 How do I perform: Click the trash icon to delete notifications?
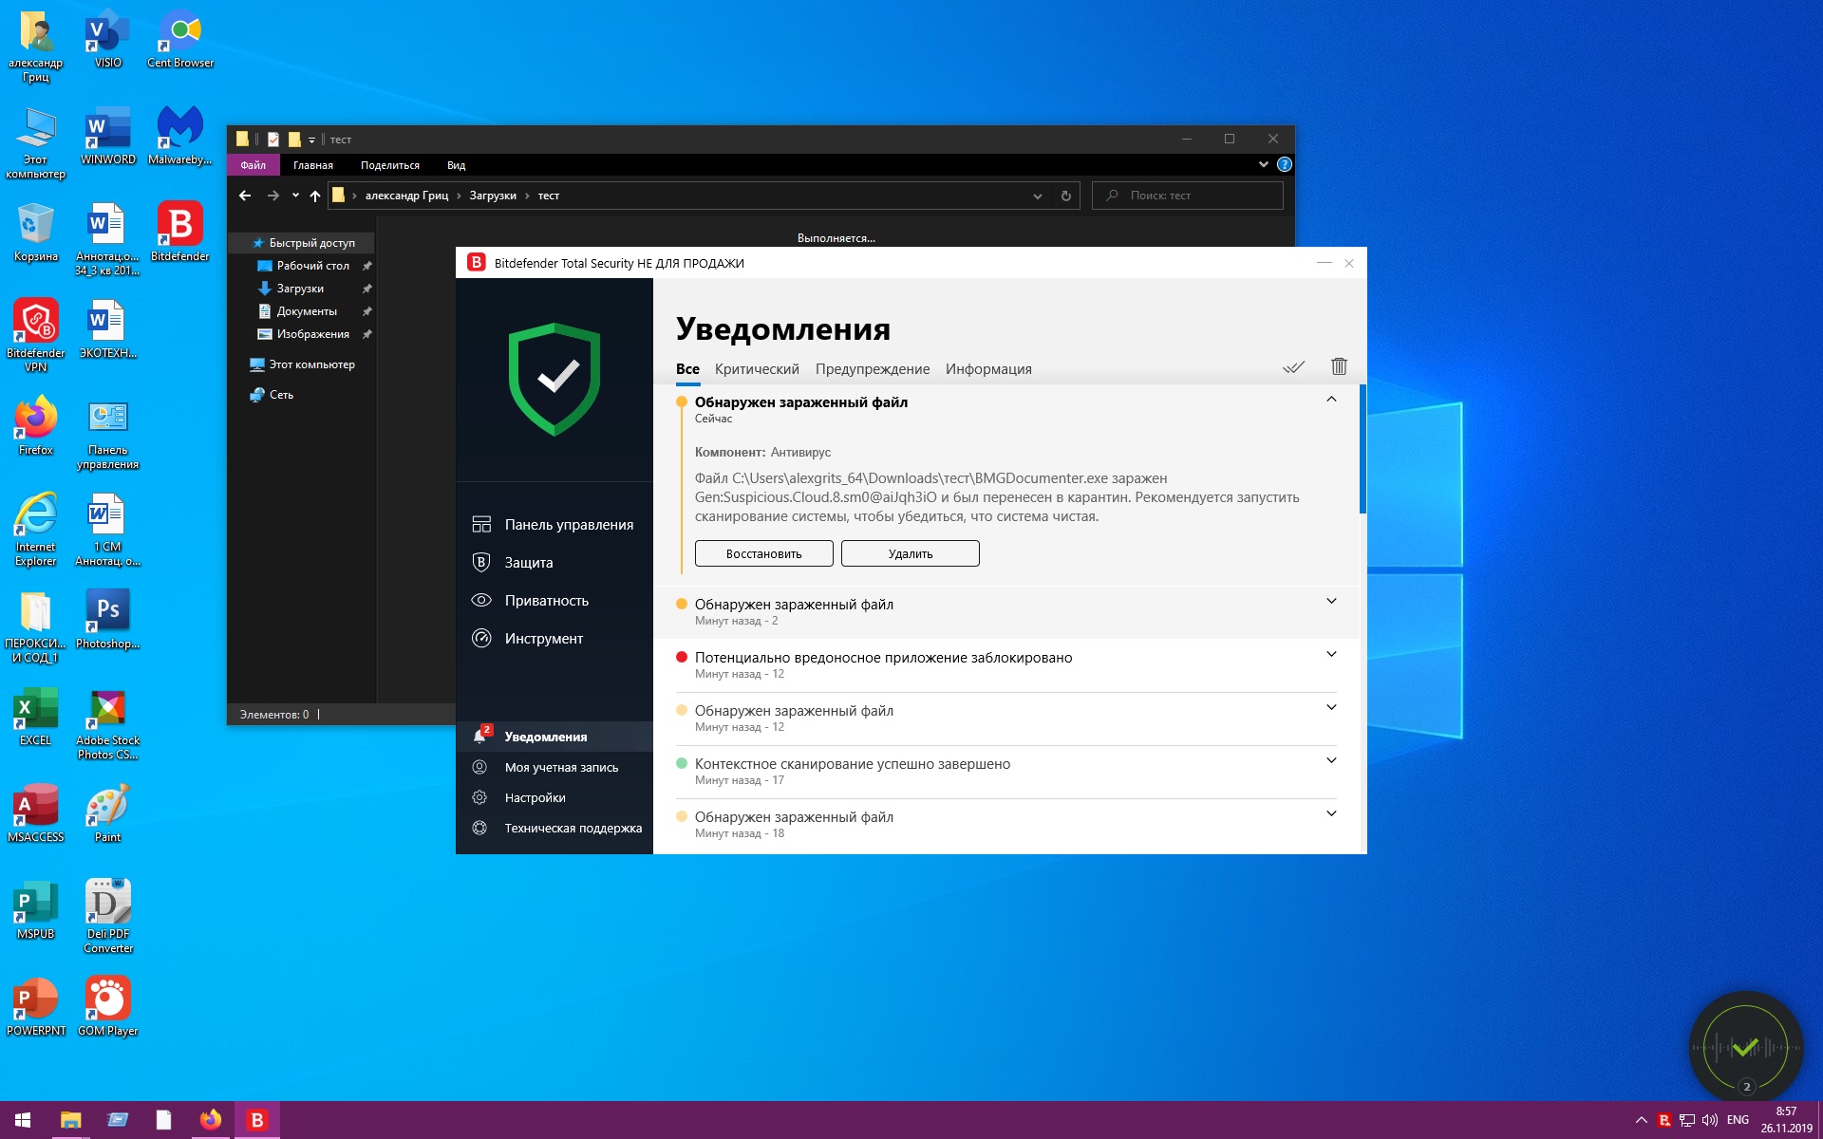(x=1339, y=366)
